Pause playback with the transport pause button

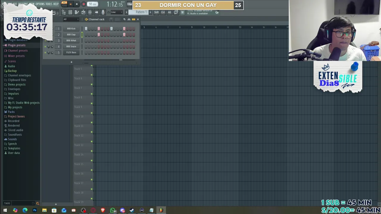71,4
